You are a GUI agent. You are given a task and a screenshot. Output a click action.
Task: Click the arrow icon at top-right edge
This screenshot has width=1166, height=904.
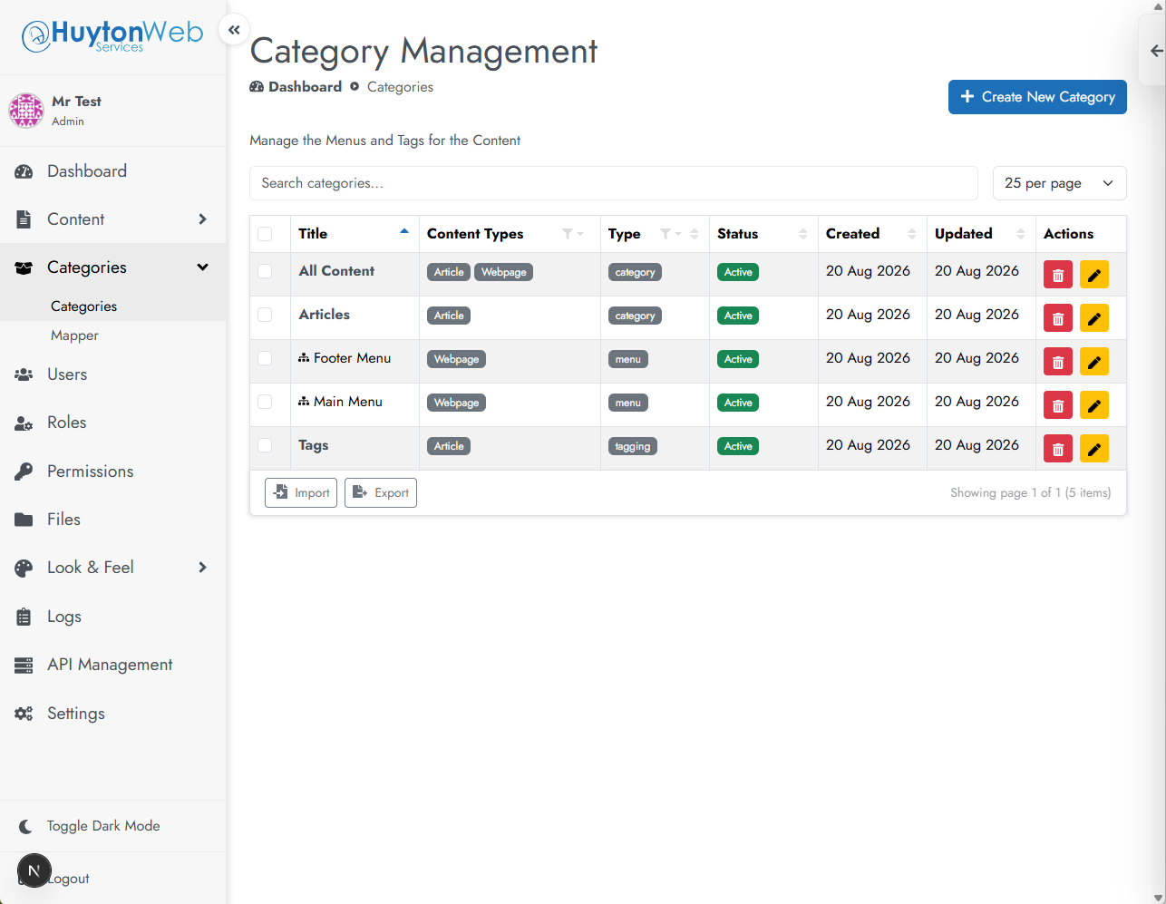tap(1156, 51)
